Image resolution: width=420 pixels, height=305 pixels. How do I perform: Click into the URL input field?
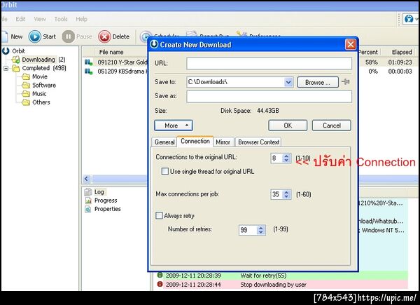tap(269, 64)
